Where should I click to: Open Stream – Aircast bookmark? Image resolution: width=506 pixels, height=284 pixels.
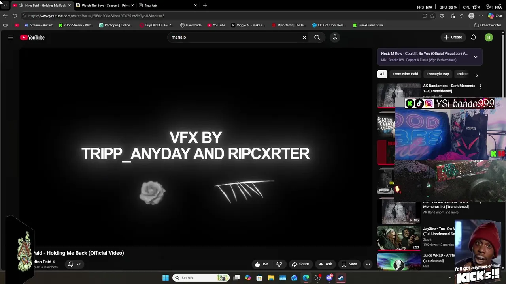pos(38,25)
